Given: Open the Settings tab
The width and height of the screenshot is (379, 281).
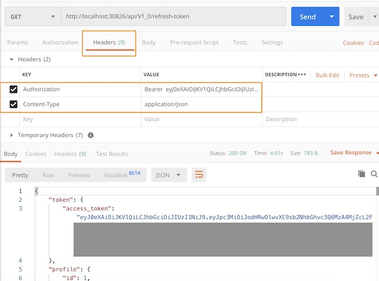Looking at the screenshot, I should pyautogui.click(x=272, y=42).
